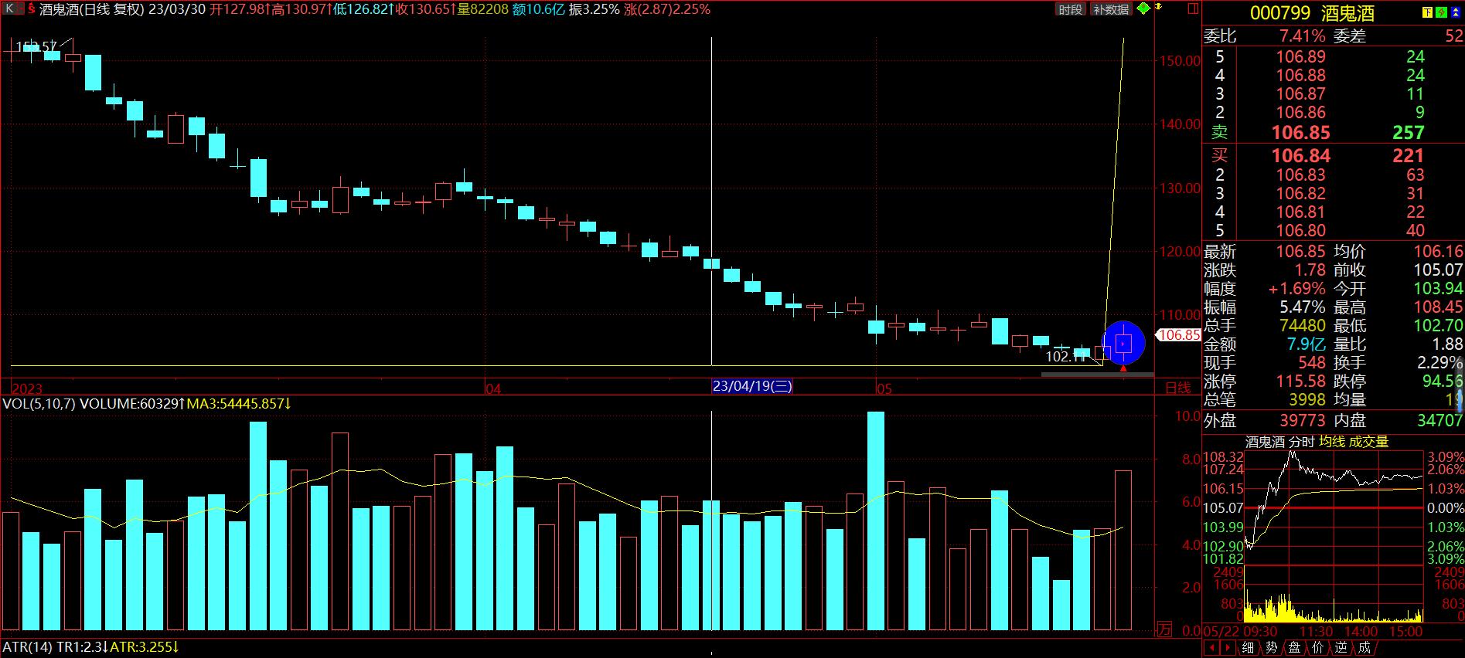
Task: Click the blue double-arrow icon
Action: point(1456,12)
